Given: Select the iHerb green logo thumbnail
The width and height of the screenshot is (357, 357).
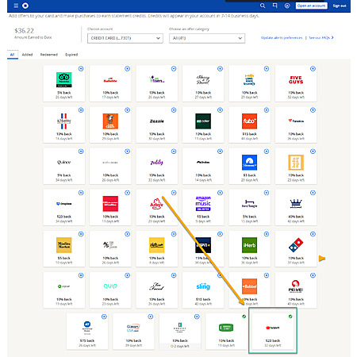Looking at the screenshot, I should tap(249, 245).
